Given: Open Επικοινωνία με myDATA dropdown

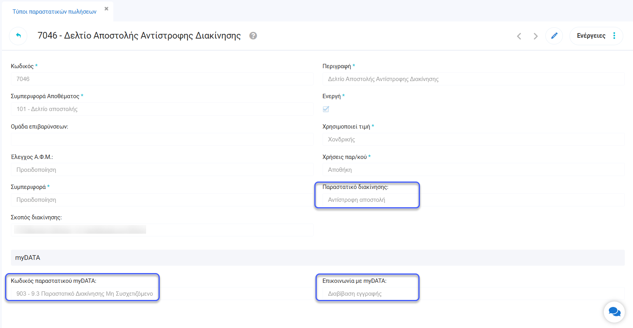Looking at the screenshot, I should click(473, 294).
